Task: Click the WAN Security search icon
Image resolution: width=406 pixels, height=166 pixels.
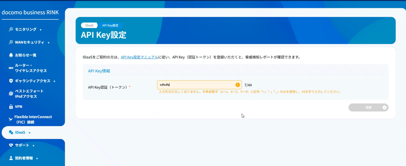Action: [x=11, y=43]
